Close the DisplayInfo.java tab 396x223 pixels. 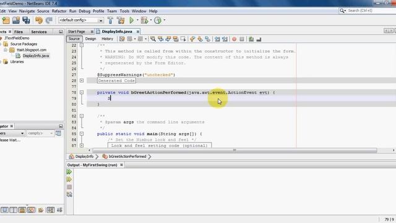[x=138, y=32]
